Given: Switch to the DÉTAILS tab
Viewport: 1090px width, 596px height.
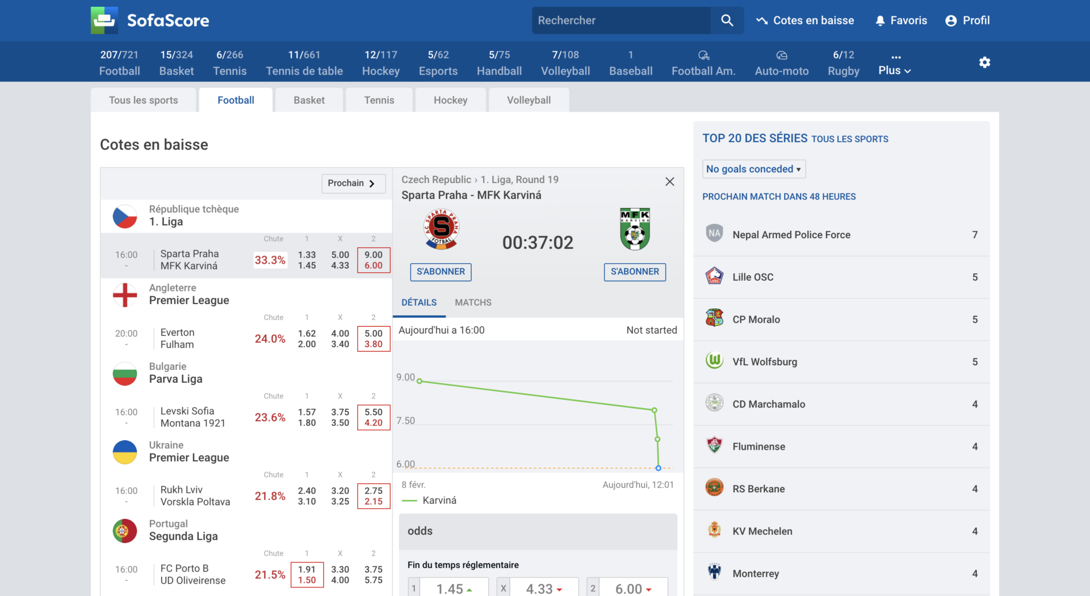Looking at the screenshot, I should [419, 303].
